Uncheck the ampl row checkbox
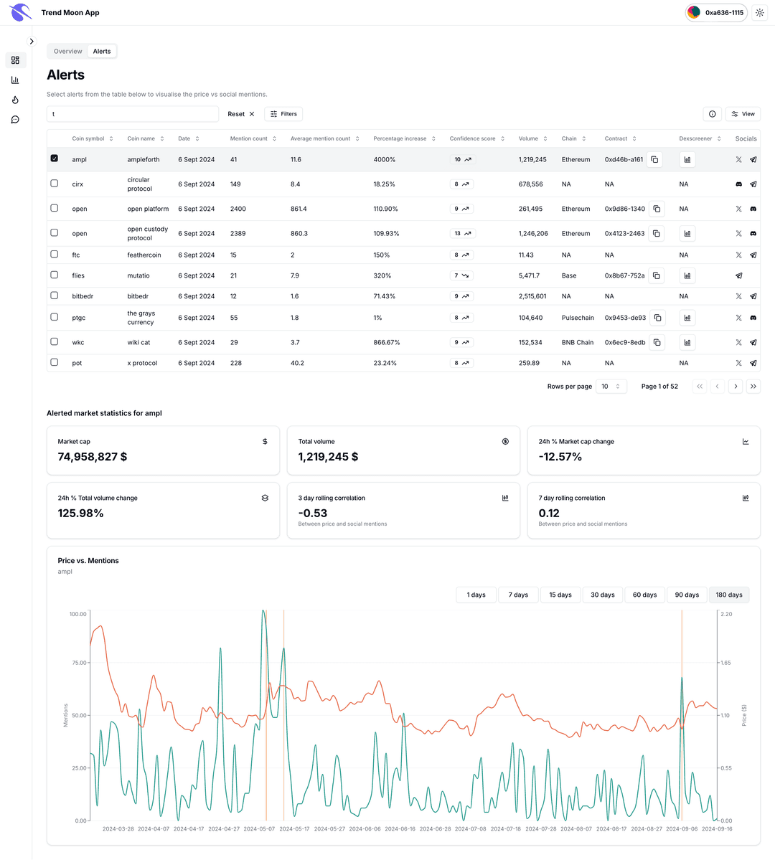This screenshot has width=775, height=860. coord(55,159)
